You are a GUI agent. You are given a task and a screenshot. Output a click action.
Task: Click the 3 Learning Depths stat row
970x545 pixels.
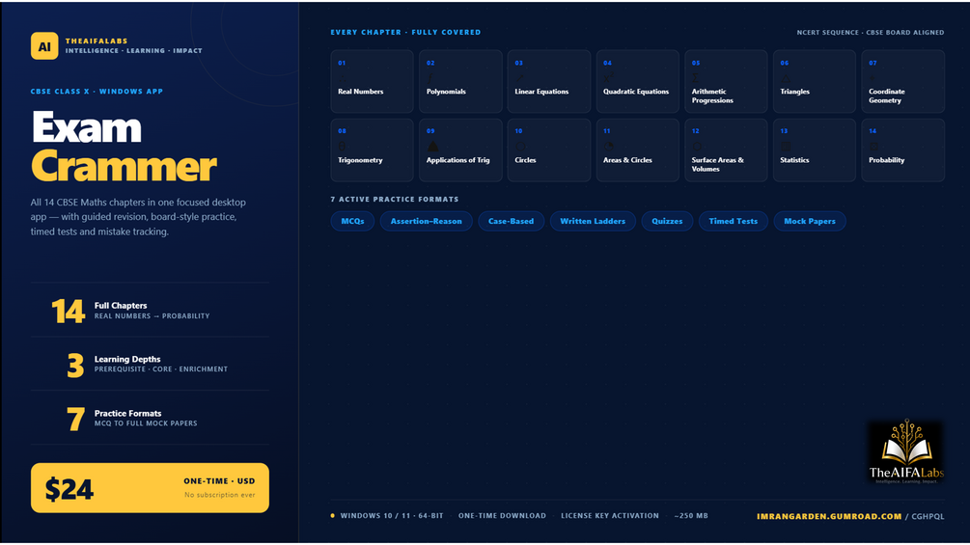click(150, 364)
